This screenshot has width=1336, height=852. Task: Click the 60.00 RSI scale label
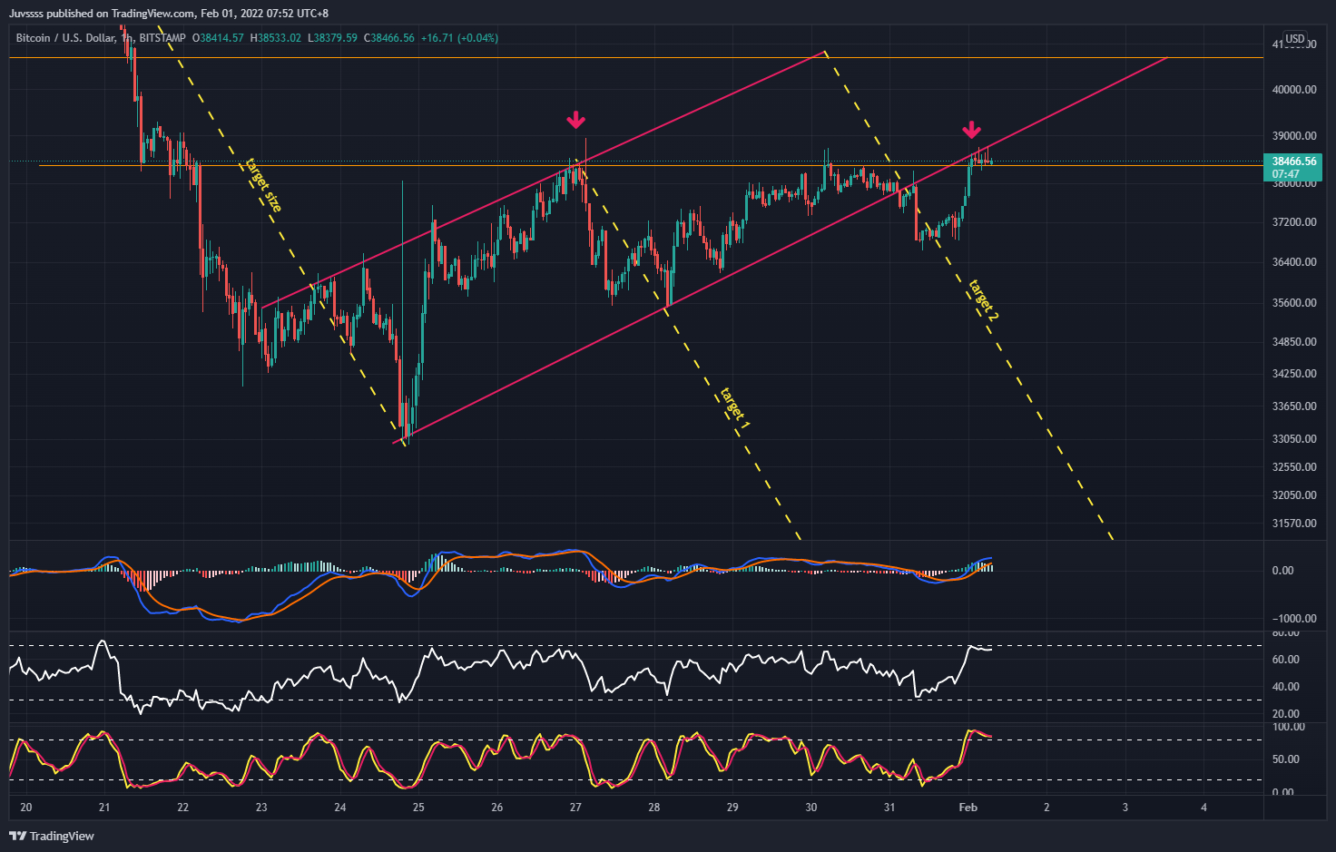(1286, 660)
